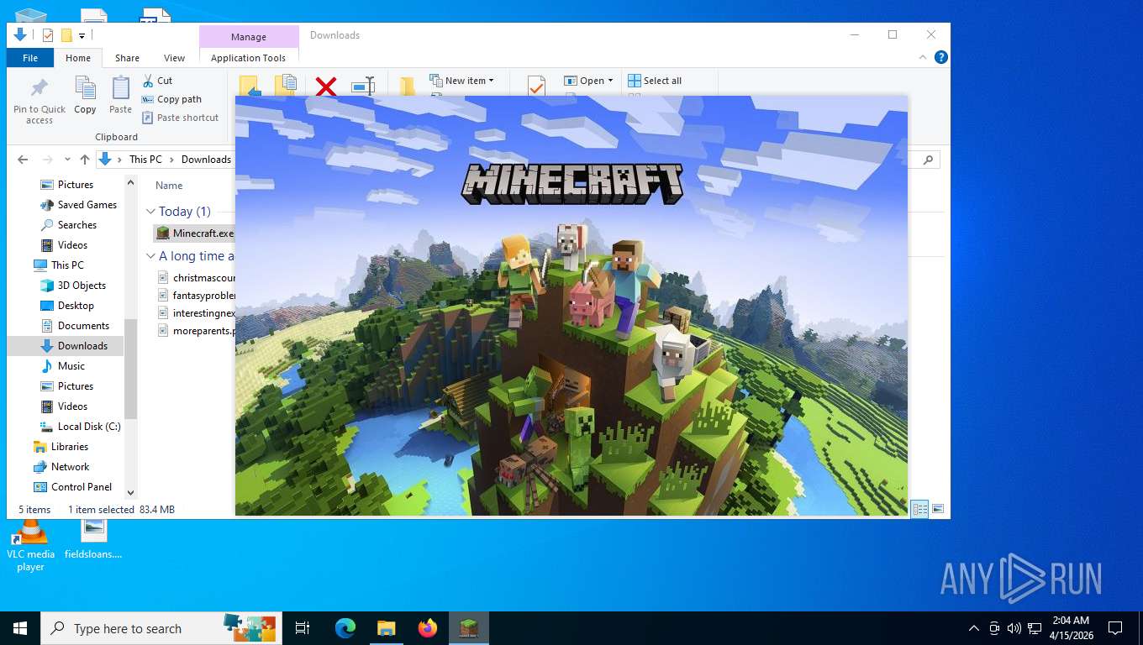Click Pin to Quick access icon

39,102
